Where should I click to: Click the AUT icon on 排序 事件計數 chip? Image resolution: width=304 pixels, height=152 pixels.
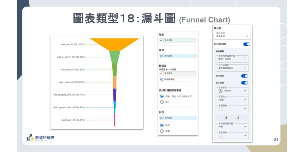161,118
